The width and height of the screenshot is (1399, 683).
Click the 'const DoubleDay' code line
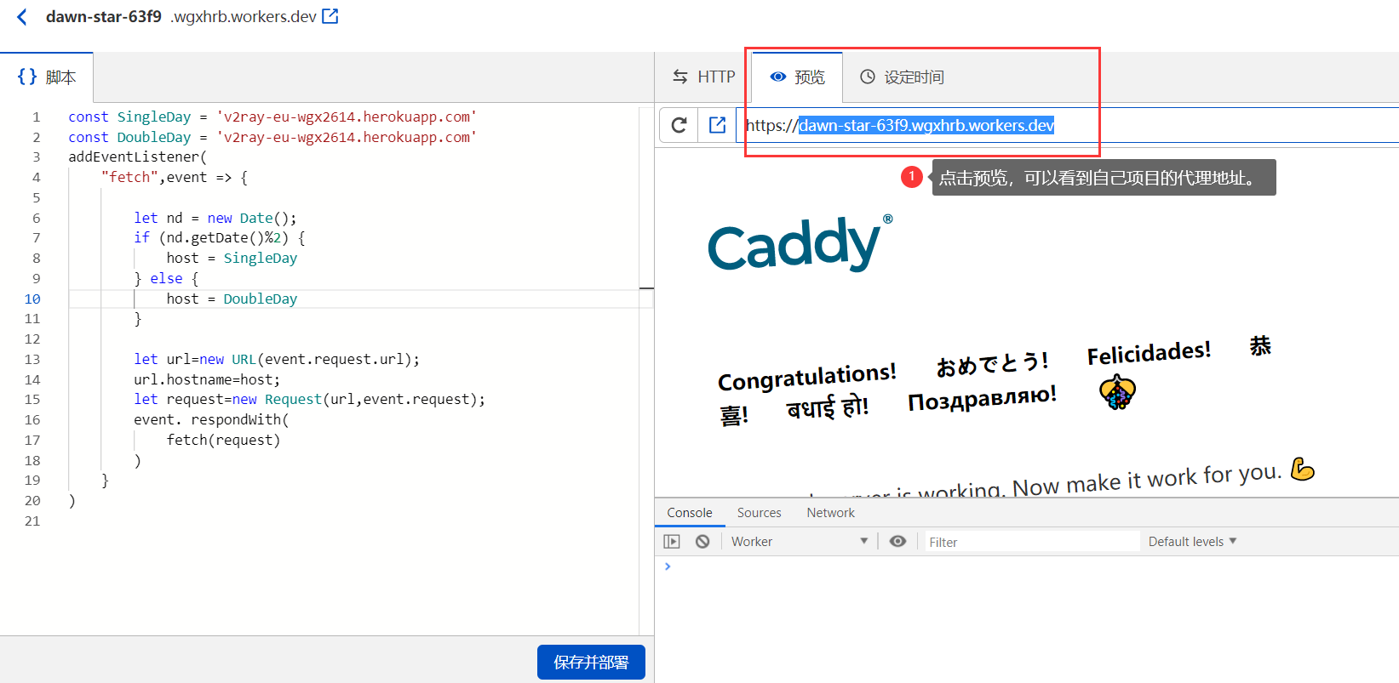(x=272, y=137)
